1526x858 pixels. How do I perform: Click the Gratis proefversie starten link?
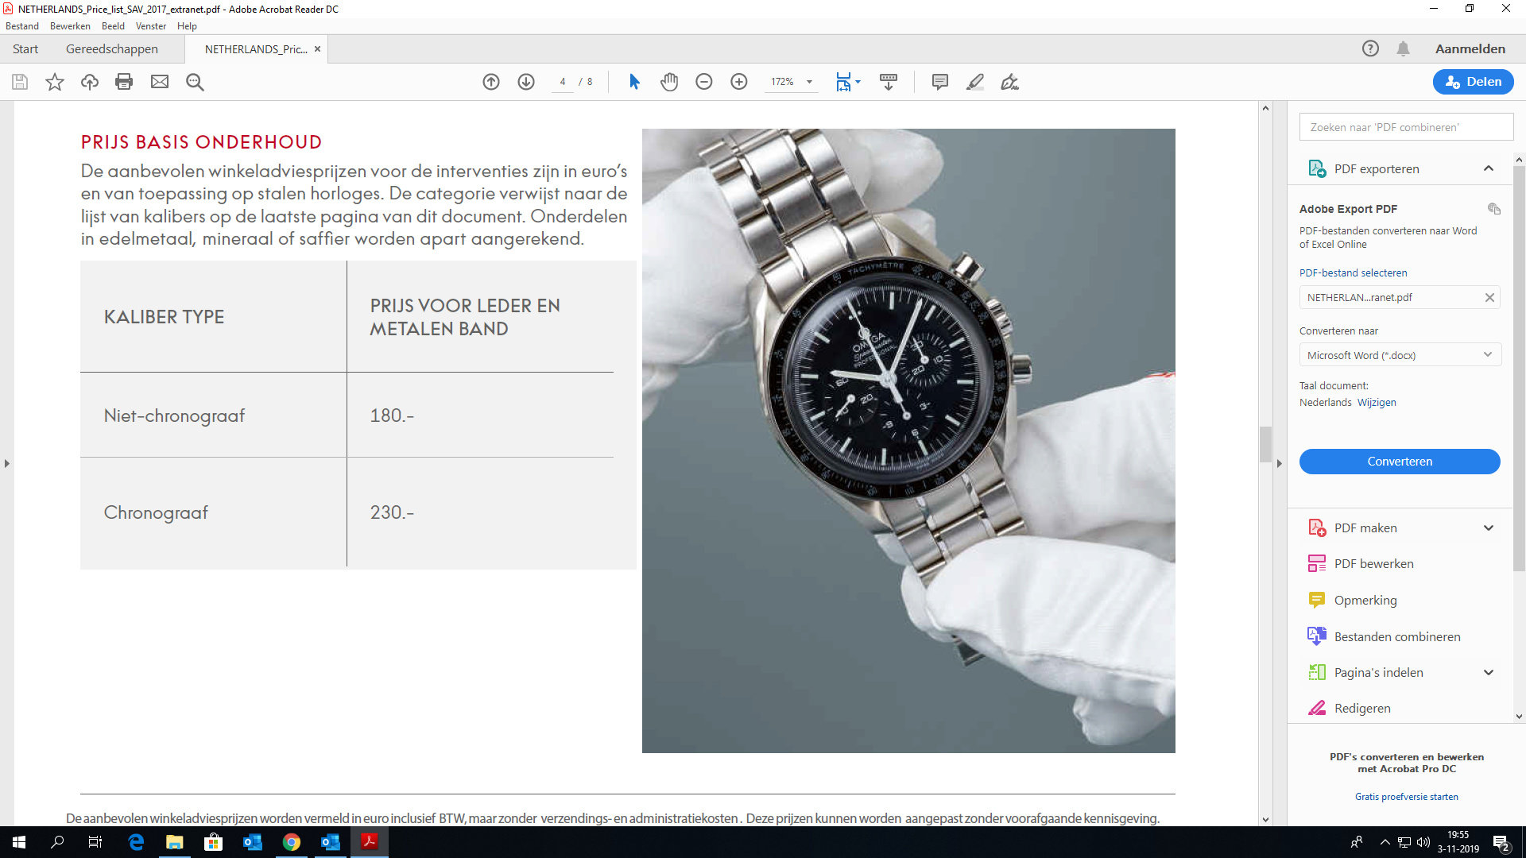(1407, 797)
